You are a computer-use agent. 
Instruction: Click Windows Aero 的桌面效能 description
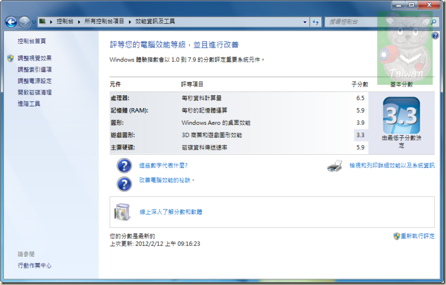[x=216, y=123]
